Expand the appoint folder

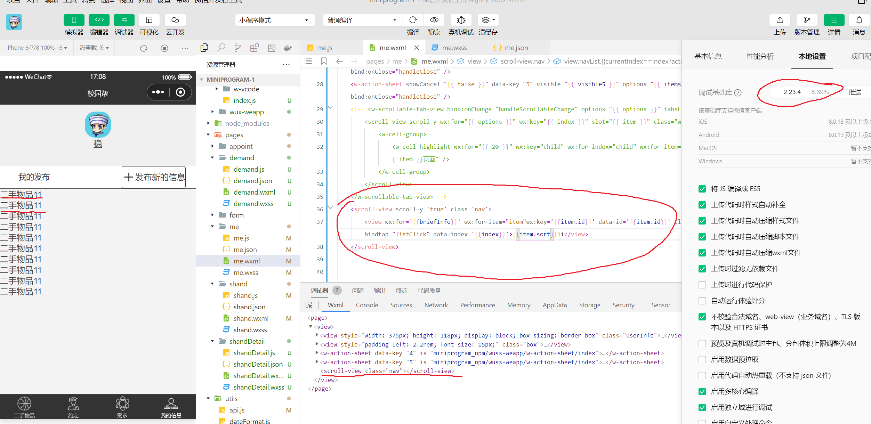point(241,146)
